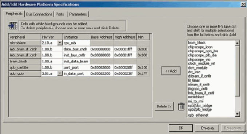Open the Ports tab

point(60,14)
